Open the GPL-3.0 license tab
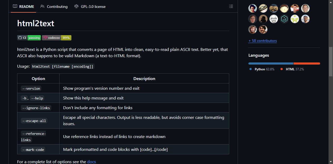Viewport: 333px width, 164px height. pyautogui.click(x=90, y=7)
